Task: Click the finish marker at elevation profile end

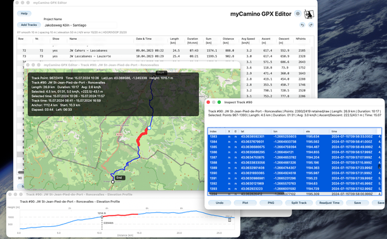Action: click(x=230, y=220)
